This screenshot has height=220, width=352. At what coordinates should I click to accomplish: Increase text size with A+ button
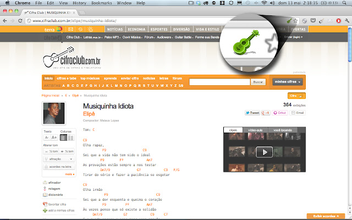coord(54,137)
